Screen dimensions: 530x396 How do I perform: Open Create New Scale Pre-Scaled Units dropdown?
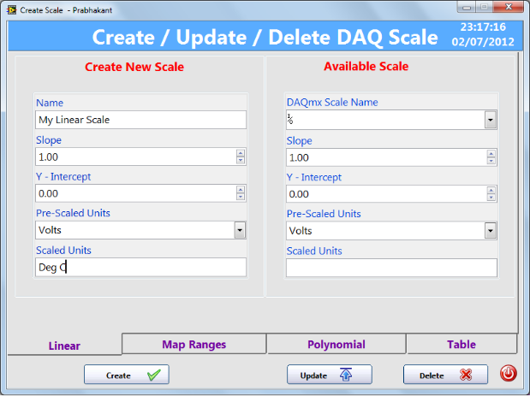click(x=240, y=230)
